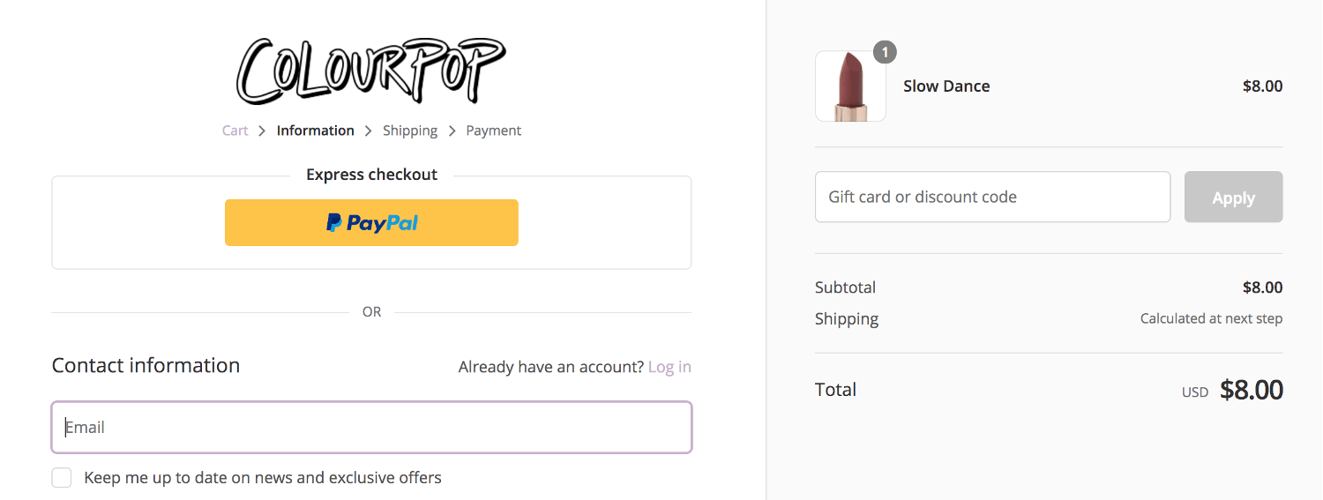Open the Log in link

point(669,367)
